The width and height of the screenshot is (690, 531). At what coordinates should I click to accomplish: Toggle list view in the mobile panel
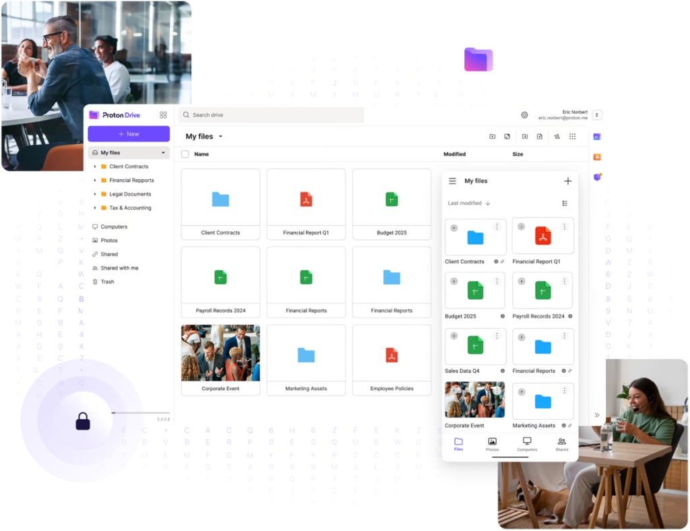(565, 204)
